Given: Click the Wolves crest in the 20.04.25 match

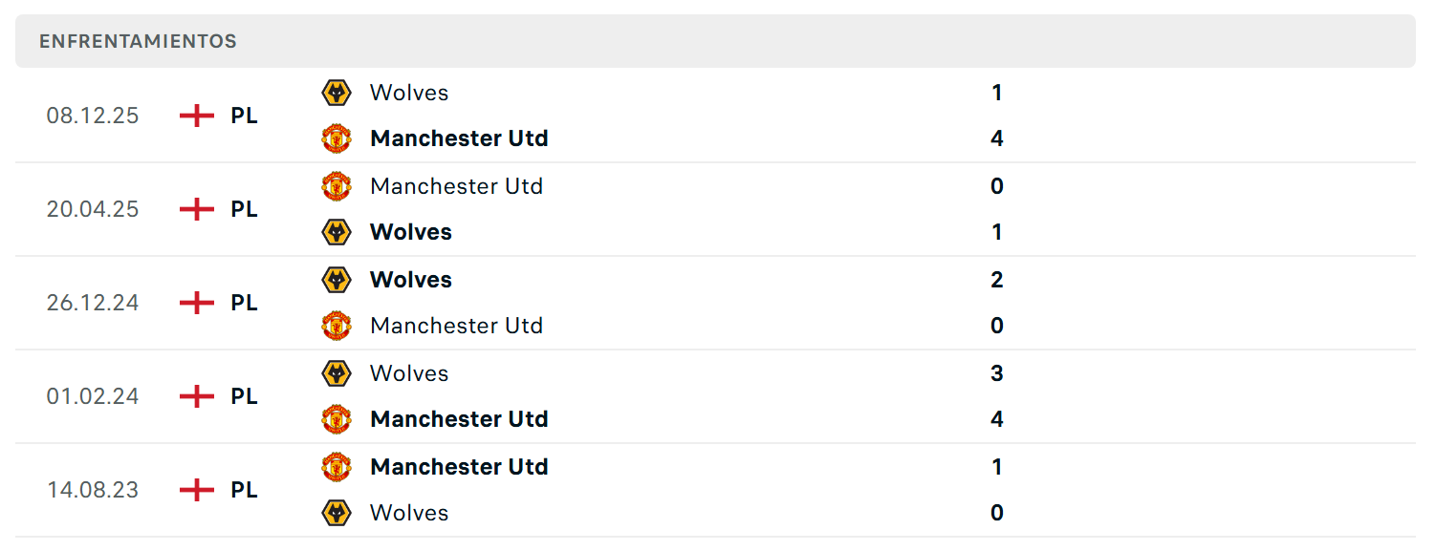Looking at the screenshot, I should [x=337, y=232].
